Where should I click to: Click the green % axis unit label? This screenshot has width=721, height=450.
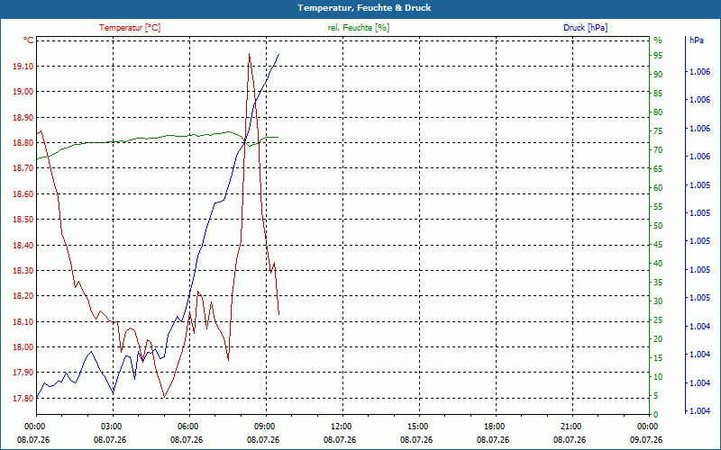658,40
